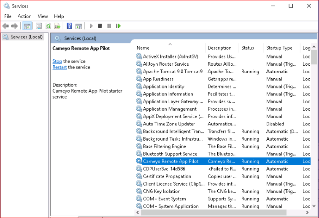Open the Action menu
The height and width of the screenshot is (218, 319).
24,16
